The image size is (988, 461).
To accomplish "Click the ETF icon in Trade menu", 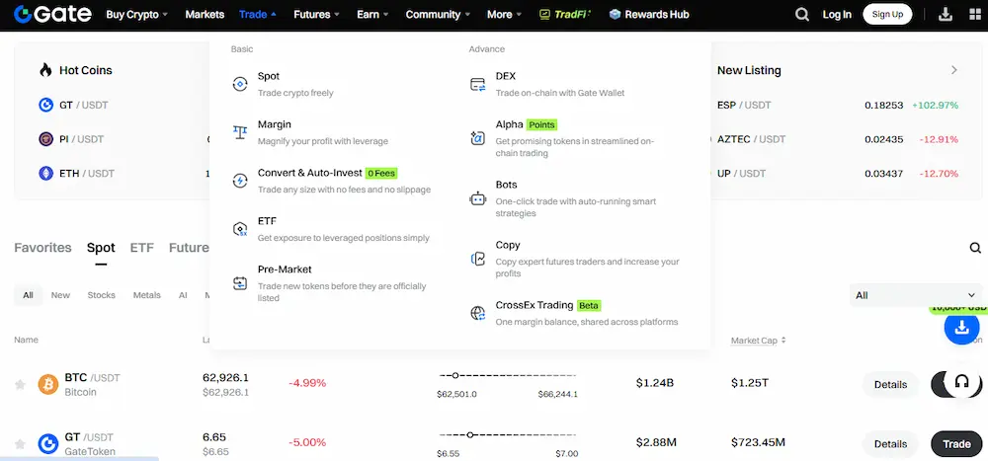I will pyautogui.click(x=240, y=229).
